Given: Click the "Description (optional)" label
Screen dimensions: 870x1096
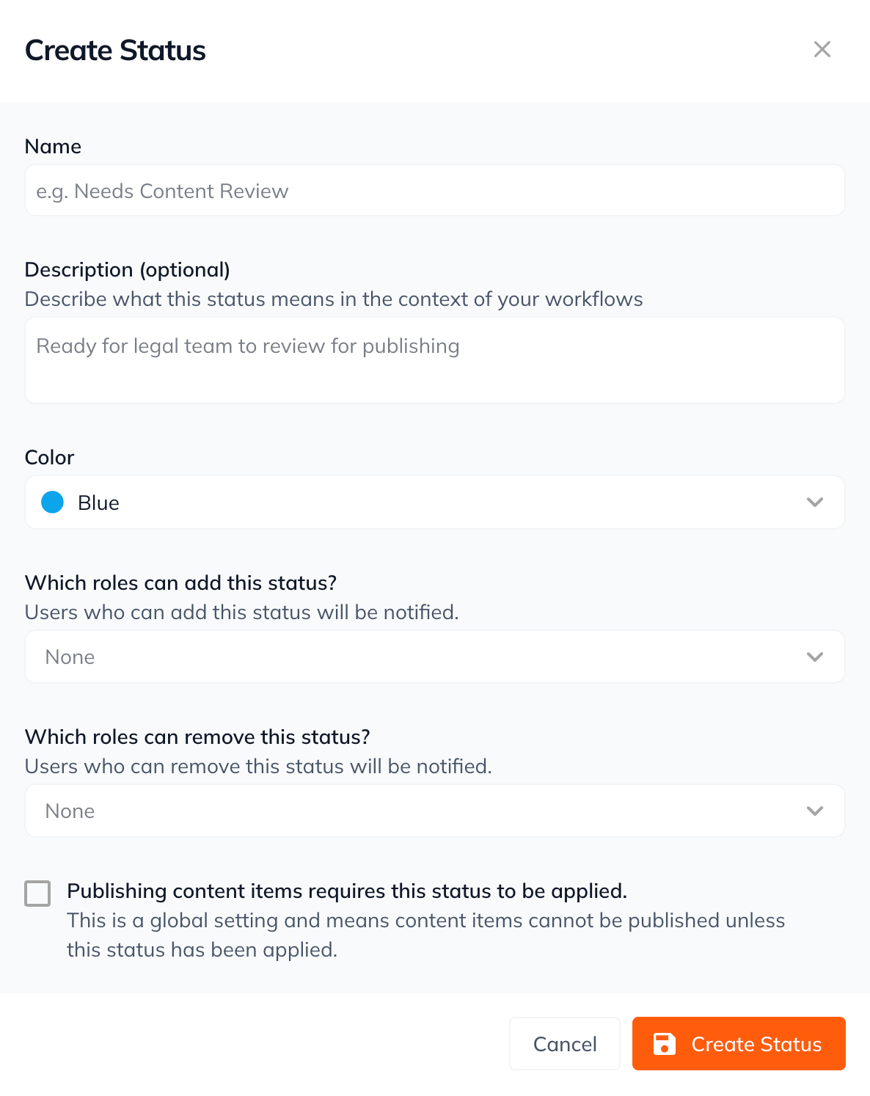Looking at the screenshot, I should point(128,270).
